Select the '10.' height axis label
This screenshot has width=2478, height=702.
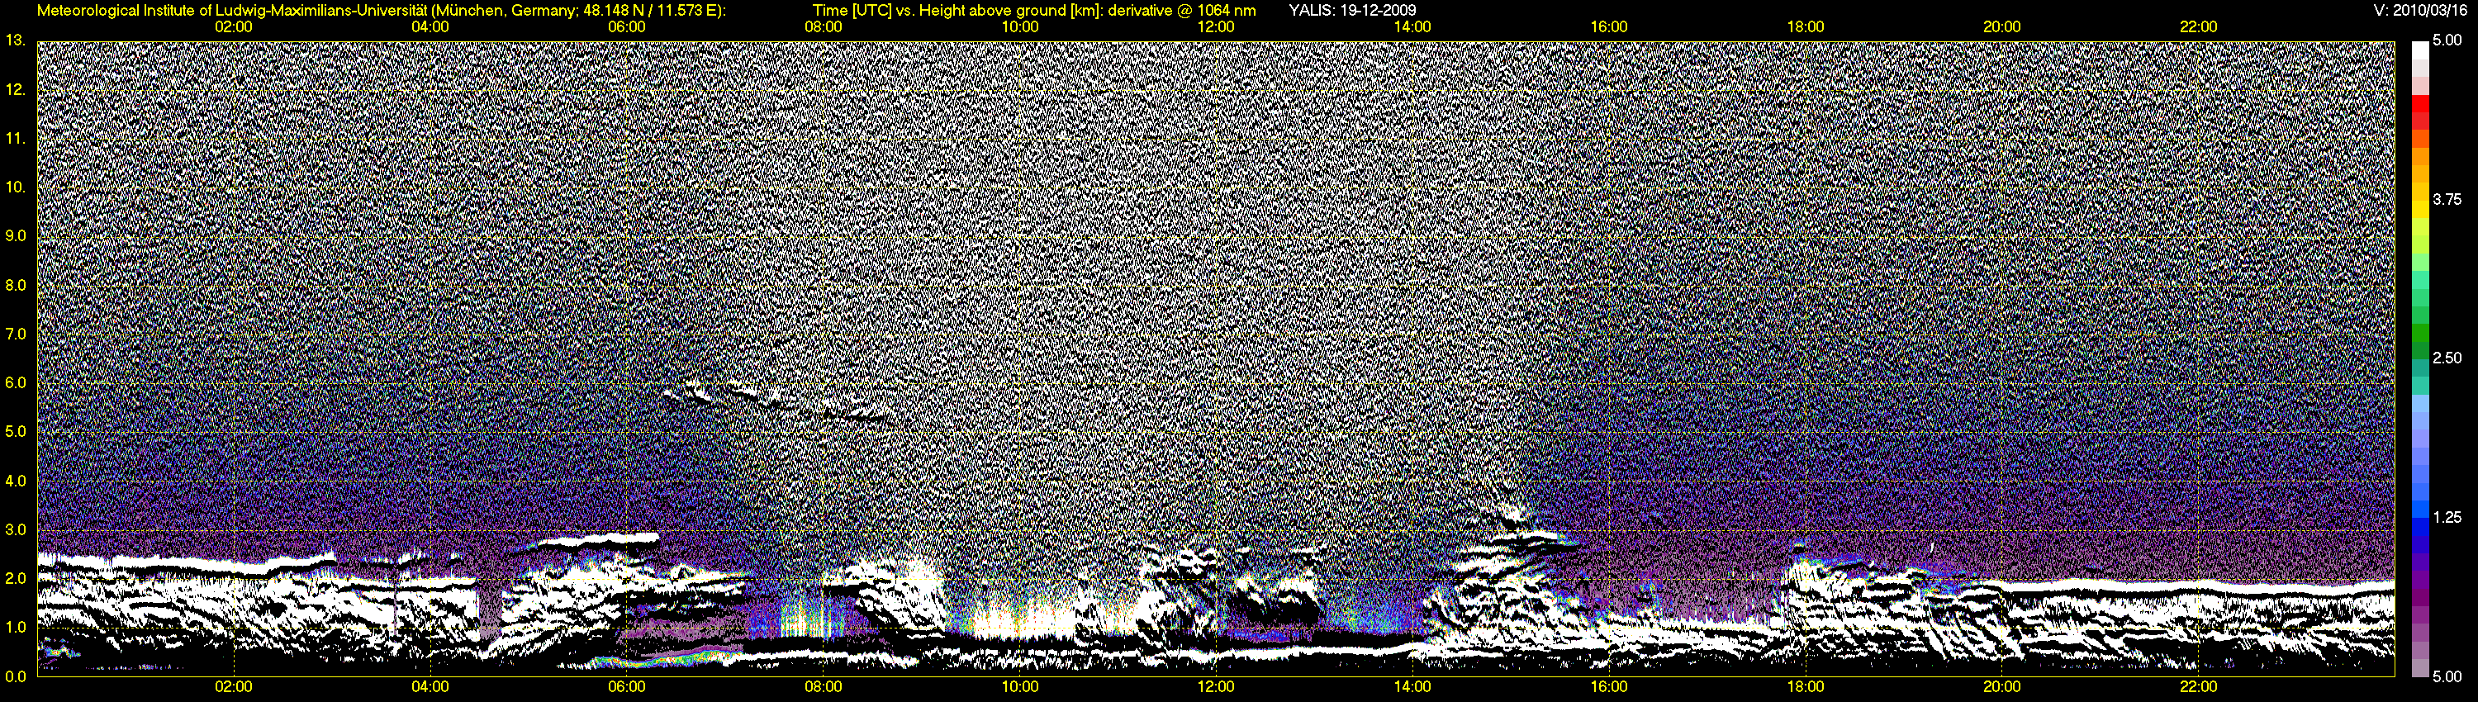[x=14, y=187]
